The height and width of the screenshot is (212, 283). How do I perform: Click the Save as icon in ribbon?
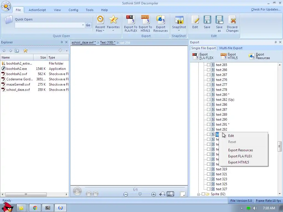(x=219, y=20)
